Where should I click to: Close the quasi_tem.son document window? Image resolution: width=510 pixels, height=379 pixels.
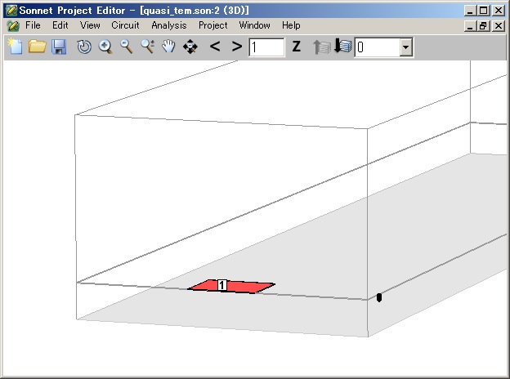(499, 25)
